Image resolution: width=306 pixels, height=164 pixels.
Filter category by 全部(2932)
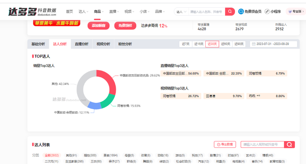point(52,156)
